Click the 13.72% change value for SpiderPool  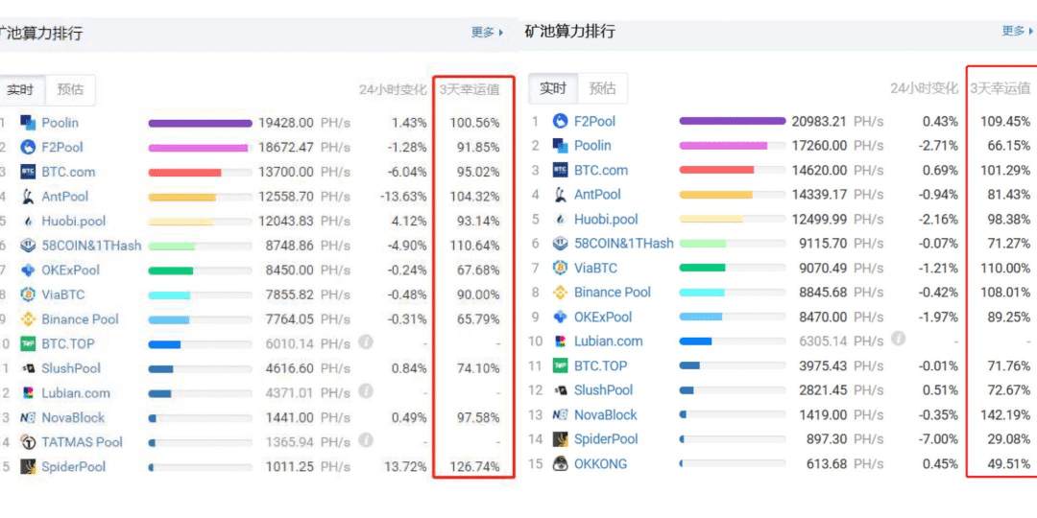click(x=405, y=467)
